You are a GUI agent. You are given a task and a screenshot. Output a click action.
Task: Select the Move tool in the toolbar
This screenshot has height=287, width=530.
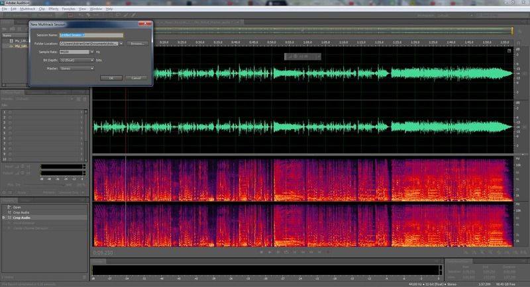point(81,15)
